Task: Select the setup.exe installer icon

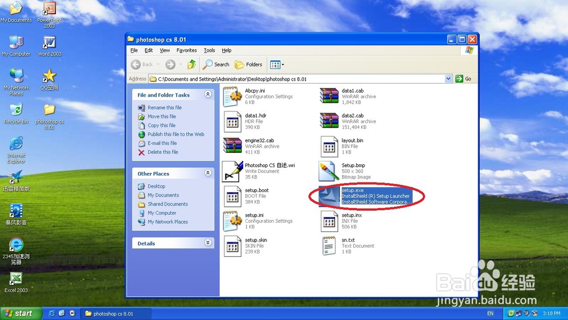Action: coord(329,196)
